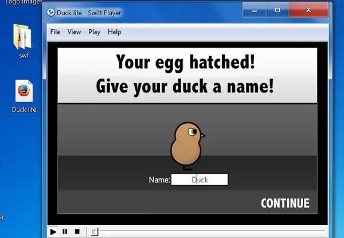Stop playback with the square button
The width and height of the screenshot is (344, 238).
coord(77,232)
